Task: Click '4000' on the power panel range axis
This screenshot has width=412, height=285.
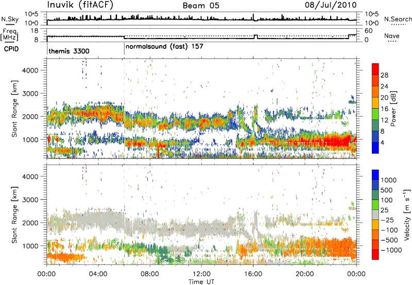Action: point(30,70)
